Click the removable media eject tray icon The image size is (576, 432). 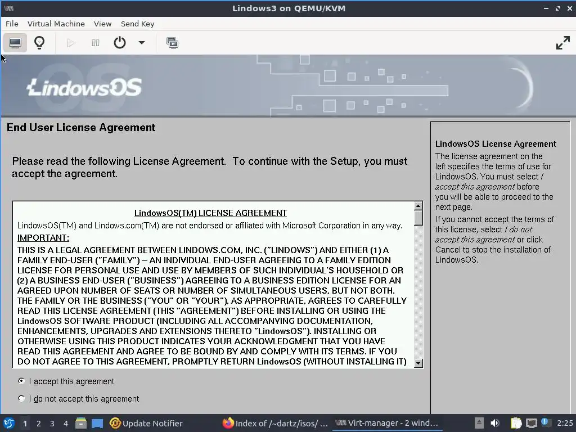tap(479, 423)
